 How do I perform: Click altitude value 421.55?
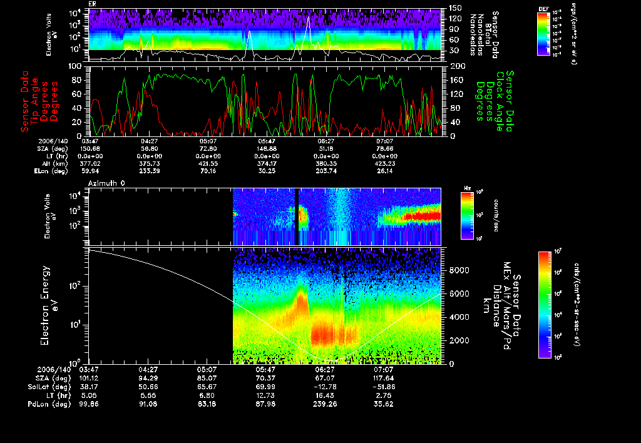pos(208,164)
